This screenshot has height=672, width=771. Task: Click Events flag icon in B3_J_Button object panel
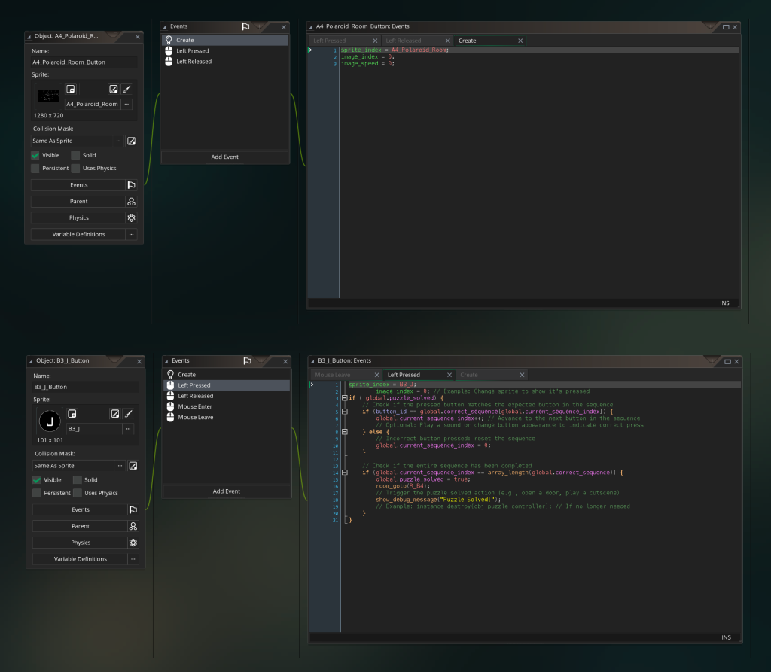click(x=133, y=509)
